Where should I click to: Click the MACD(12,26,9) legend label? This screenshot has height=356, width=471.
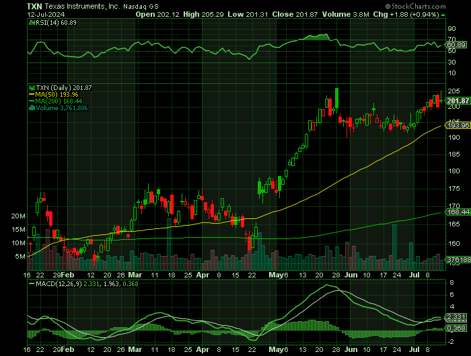point(59,283)
